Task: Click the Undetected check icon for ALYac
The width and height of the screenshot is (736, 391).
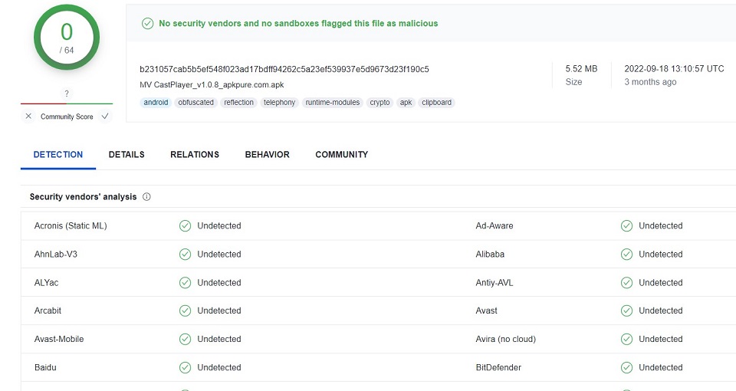Action: click(x=186, y=283)
